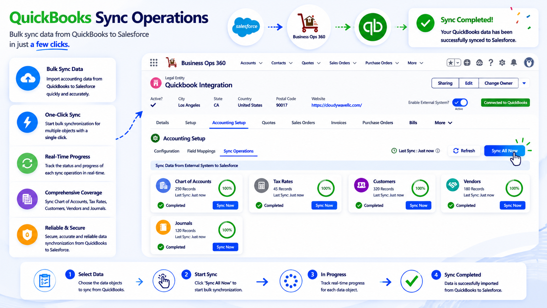Open the Trailhead guidance icon
This screenshot has height=308, width=547.
coord(479,63)
